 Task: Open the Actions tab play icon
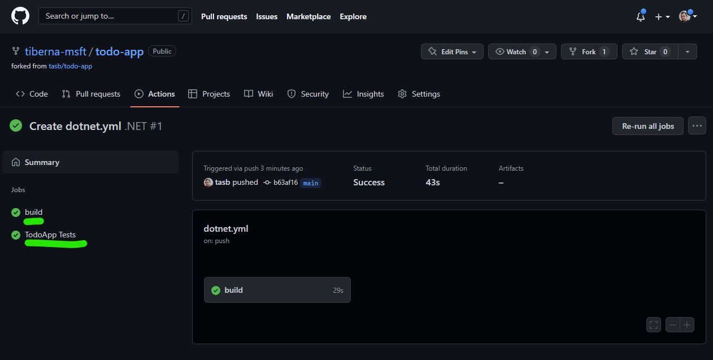coord(138,94)
